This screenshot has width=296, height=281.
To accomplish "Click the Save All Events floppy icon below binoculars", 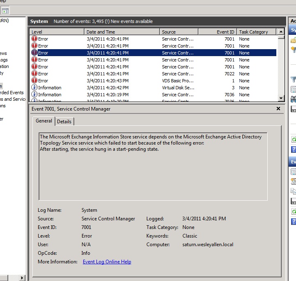I will pyautogui.click(x=294, y=109).
